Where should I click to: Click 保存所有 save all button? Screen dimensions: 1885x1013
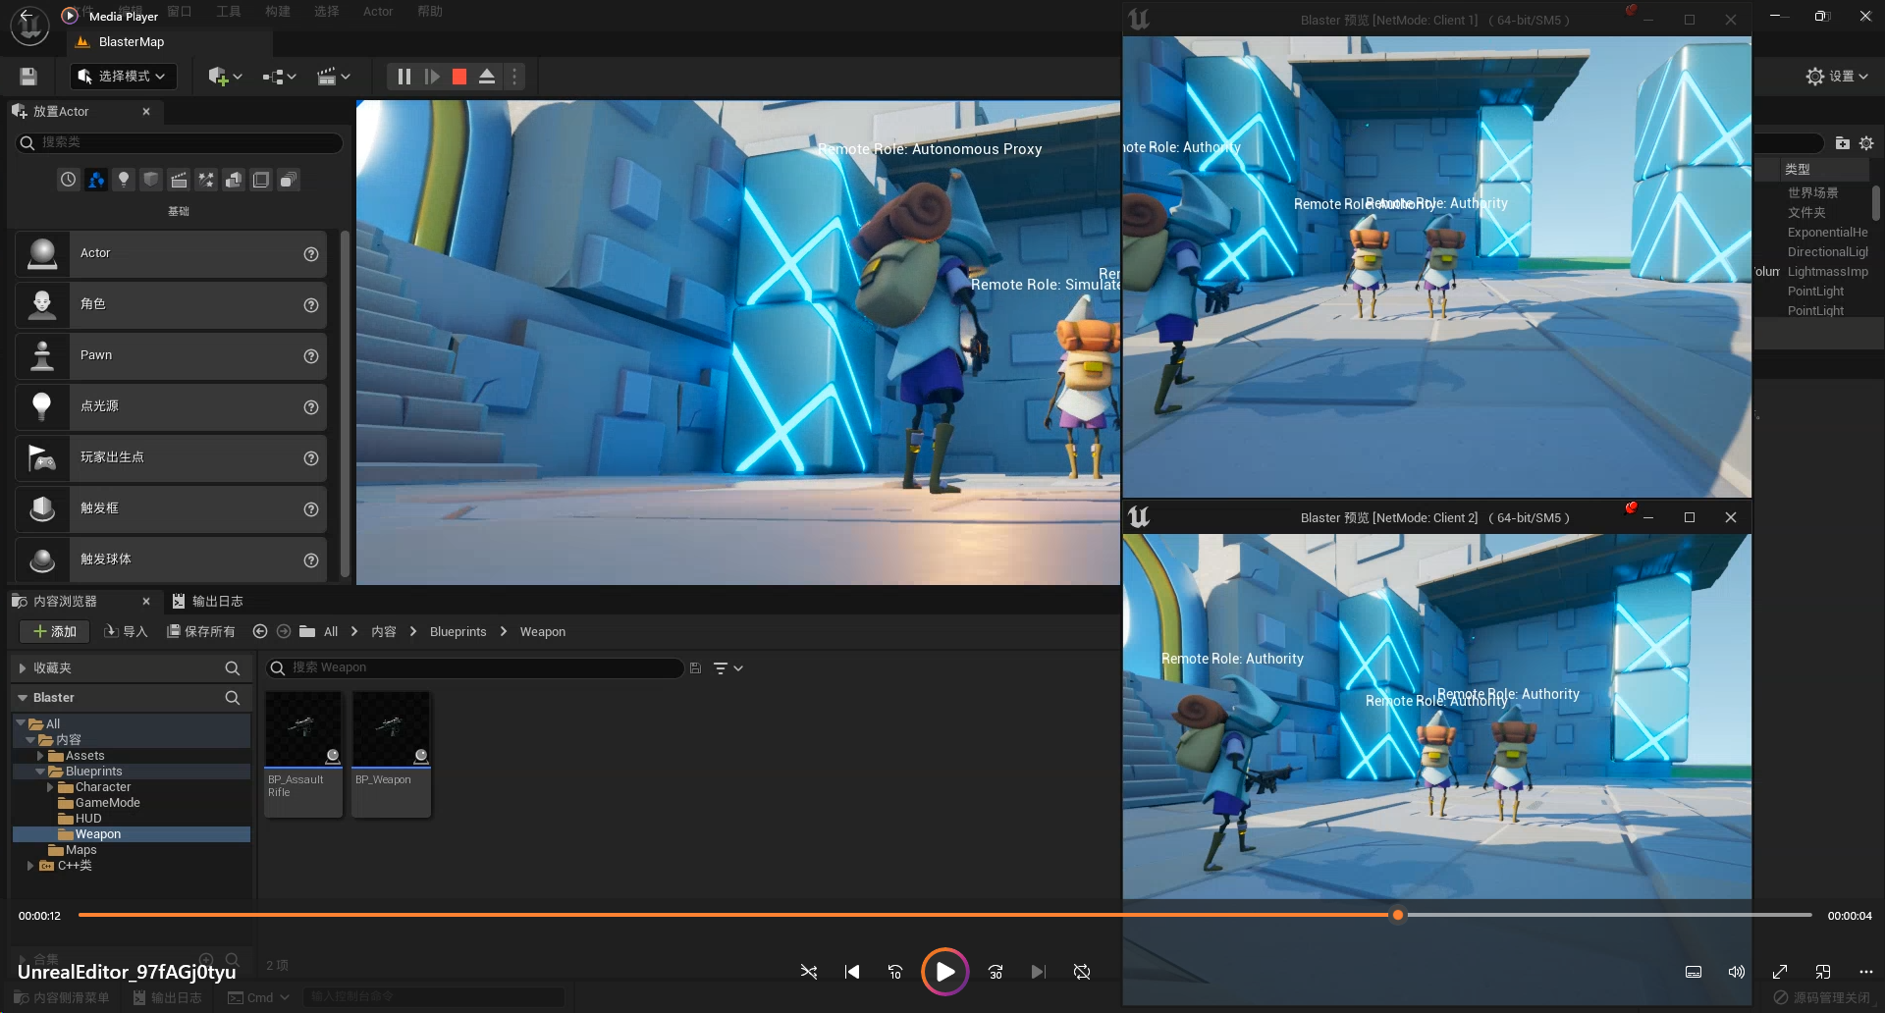click(201, 632)
